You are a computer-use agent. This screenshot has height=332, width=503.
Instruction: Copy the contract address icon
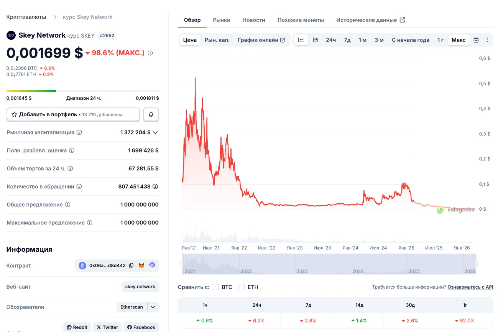click(132, 266)
